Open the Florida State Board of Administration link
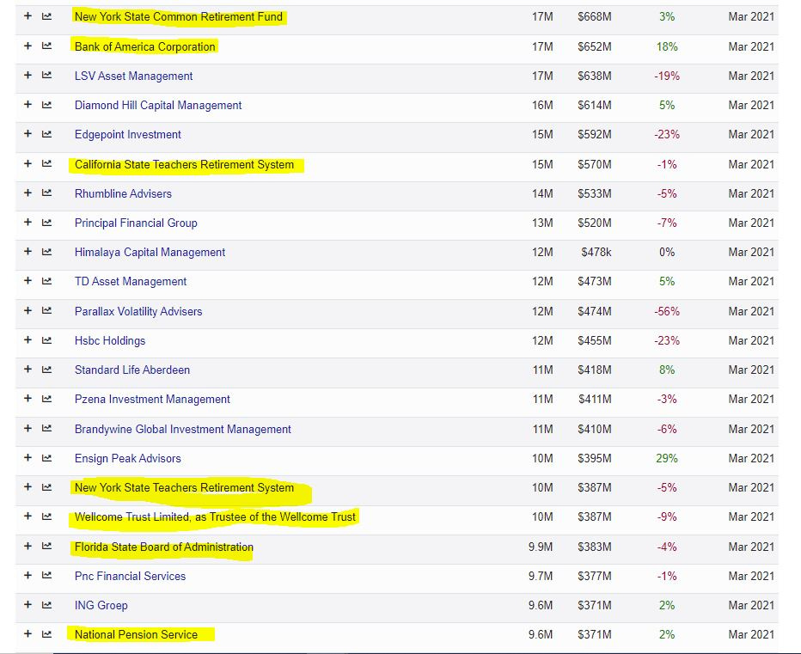This screenshot has width=801, height=654. [x=164, y=547]
